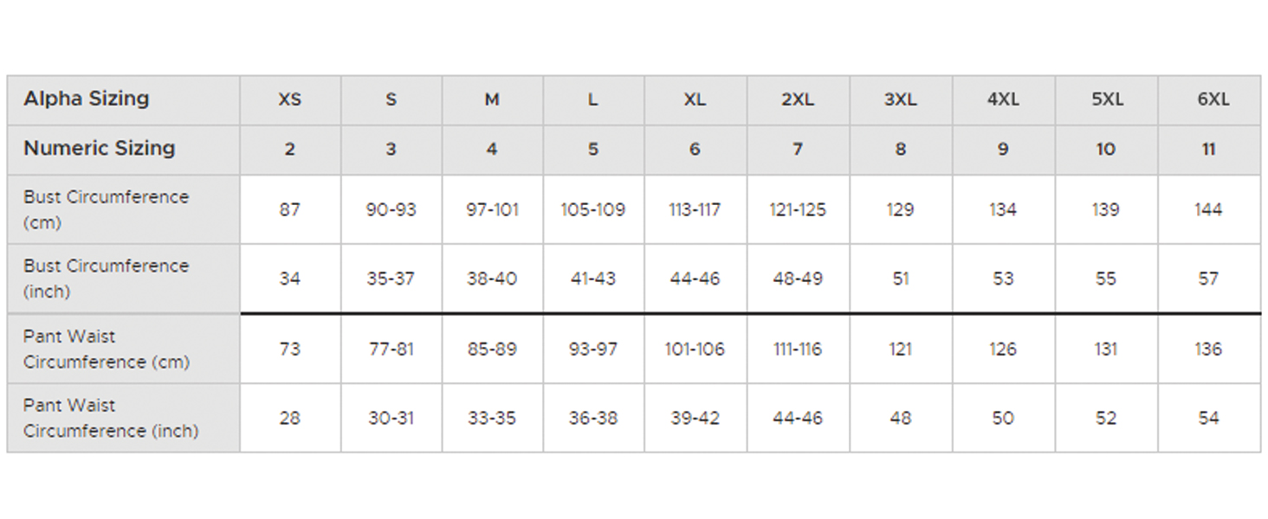Select the XL size header cell

pos(695,99)
